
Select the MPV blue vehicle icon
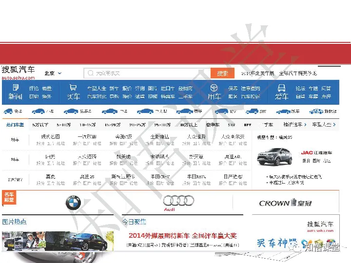coord(222,111)
